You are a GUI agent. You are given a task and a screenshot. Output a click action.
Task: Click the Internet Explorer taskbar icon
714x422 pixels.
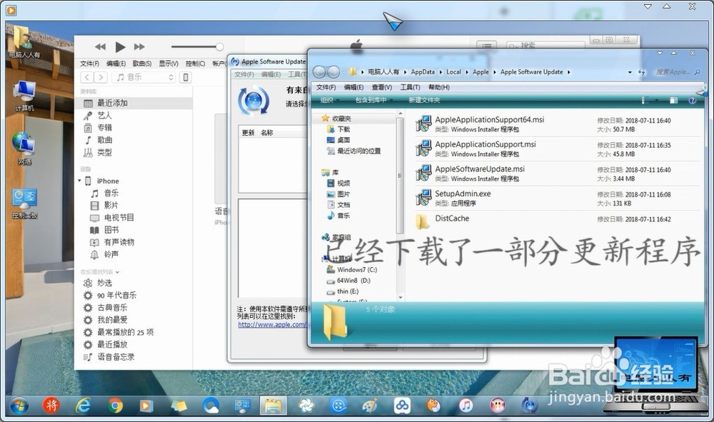(x=83, y=405)
